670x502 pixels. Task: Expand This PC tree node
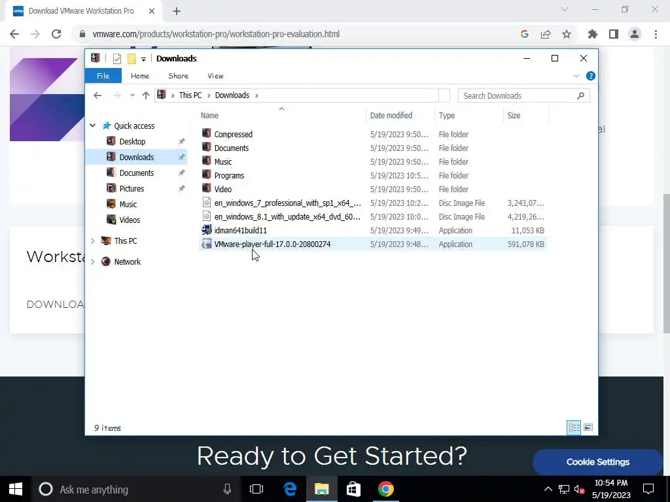tap(92, 241)
